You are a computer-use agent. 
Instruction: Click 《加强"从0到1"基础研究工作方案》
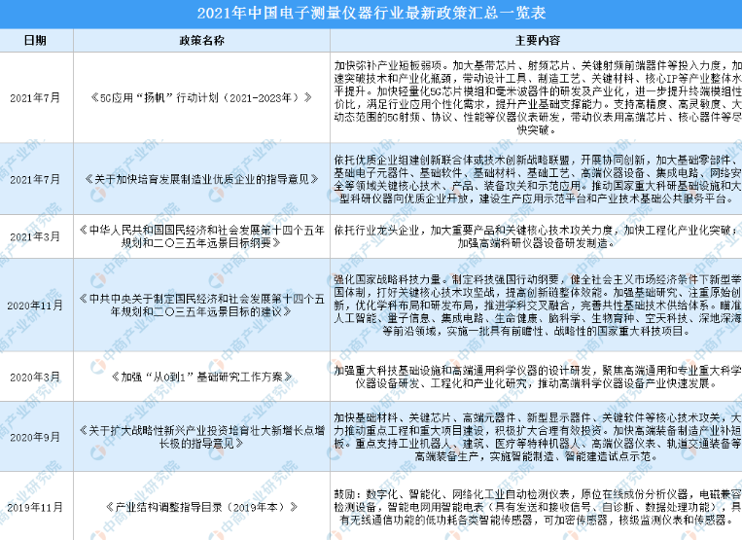(x=201, y=377)
